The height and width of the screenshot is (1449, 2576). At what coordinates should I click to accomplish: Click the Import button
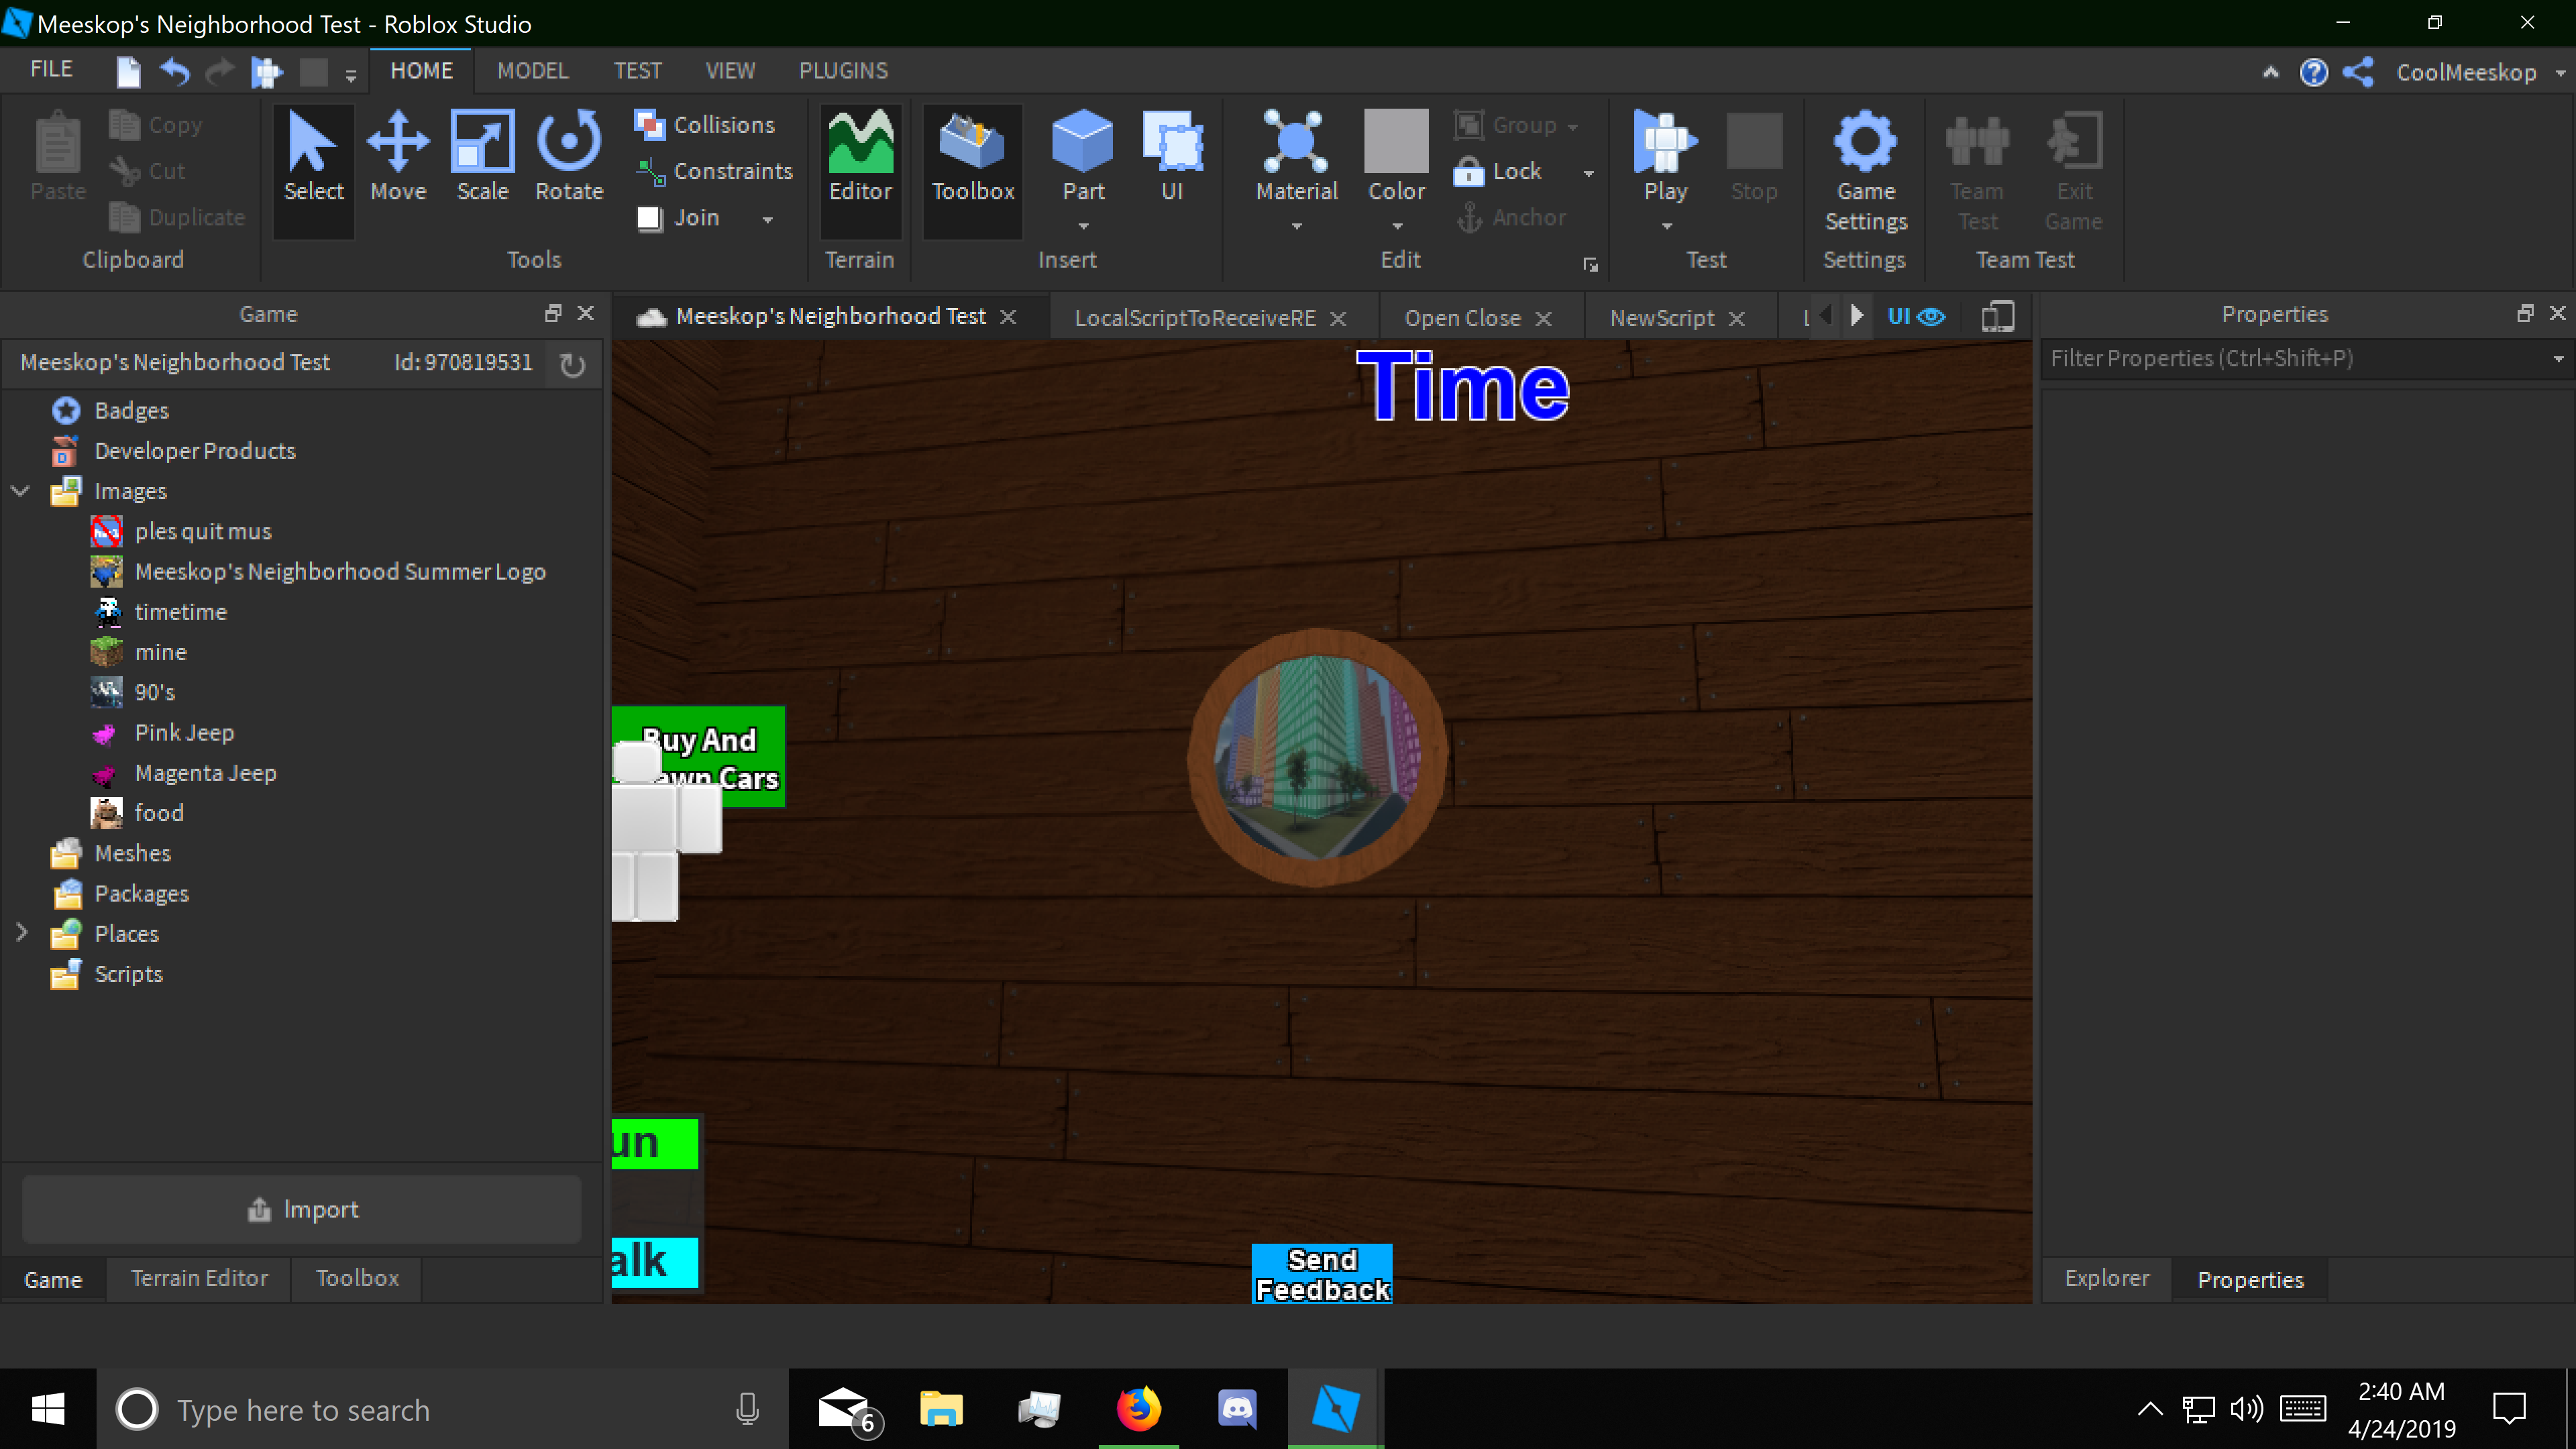pos(302,1209)
